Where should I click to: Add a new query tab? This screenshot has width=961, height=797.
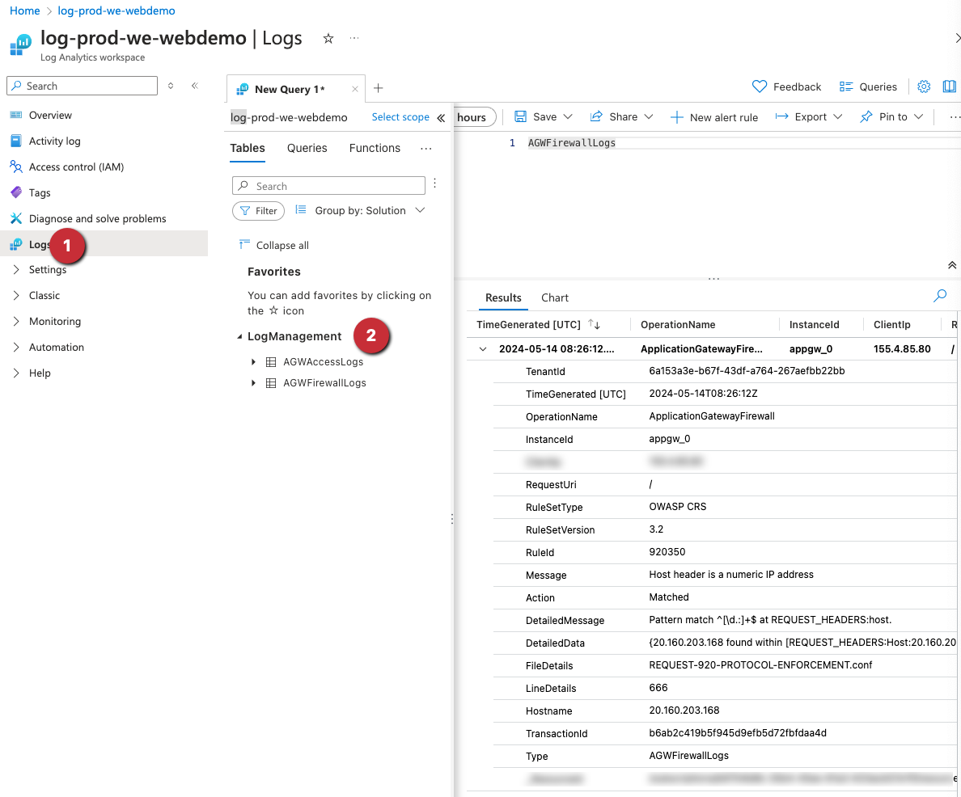coord(378,88)
